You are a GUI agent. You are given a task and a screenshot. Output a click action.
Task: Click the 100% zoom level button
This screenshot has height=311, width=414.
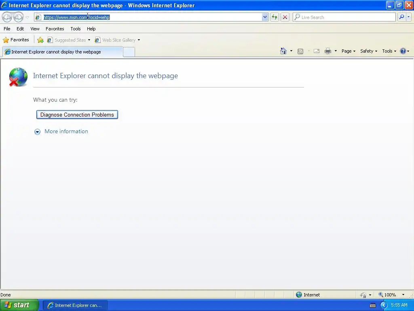(x=387, y=295)
